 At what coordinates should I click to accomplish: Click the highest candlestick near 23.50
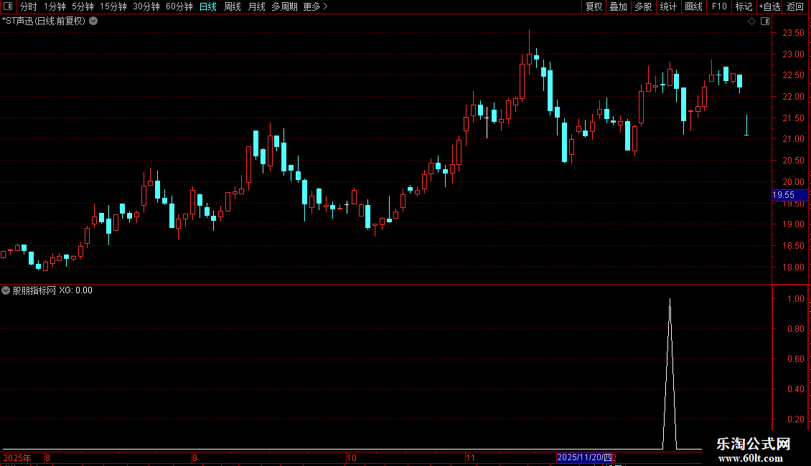click(529, 53)
